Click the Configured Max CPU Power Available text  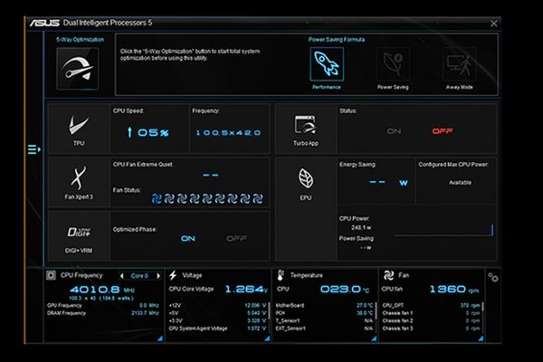[460, 183]
